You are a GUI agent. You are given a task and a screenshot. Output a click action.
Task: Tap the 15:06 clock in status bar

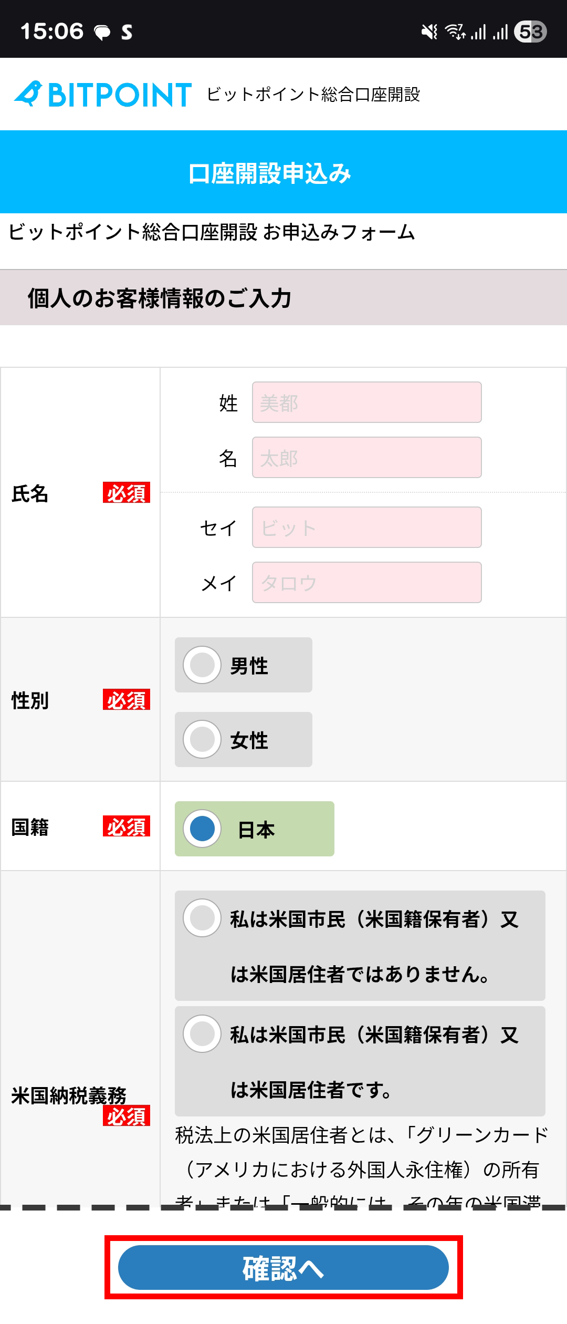(x=52, y=32)
